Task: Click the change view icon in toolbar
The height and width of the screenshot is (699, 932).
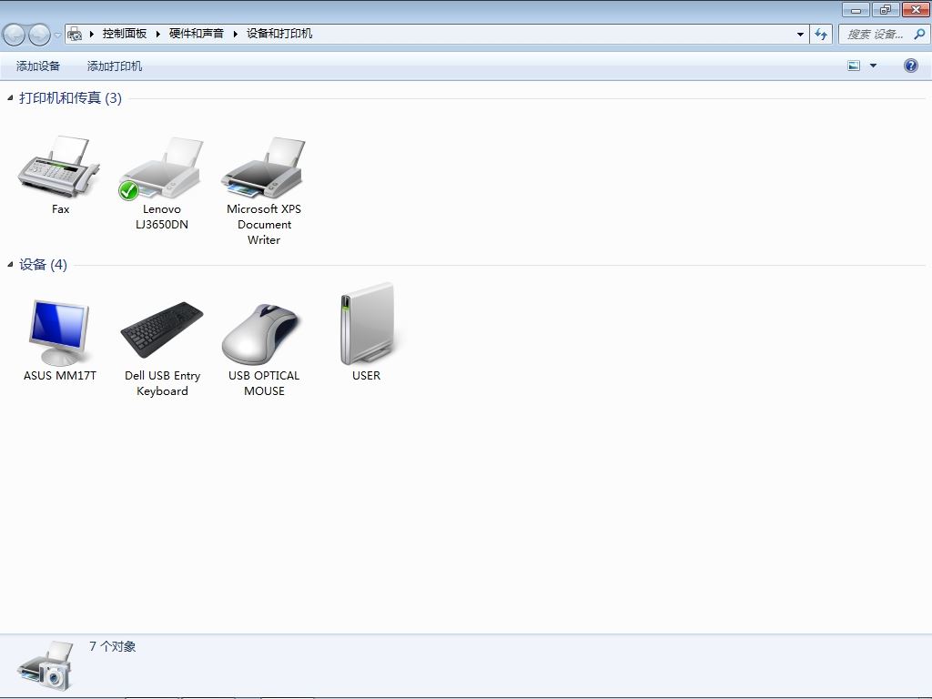Action: (854, 66)
